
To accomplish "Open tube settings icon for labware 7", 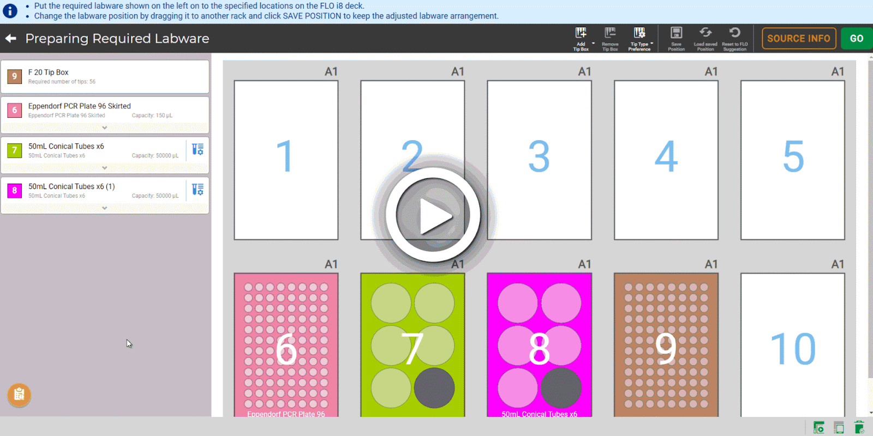I will click(198, 149).
